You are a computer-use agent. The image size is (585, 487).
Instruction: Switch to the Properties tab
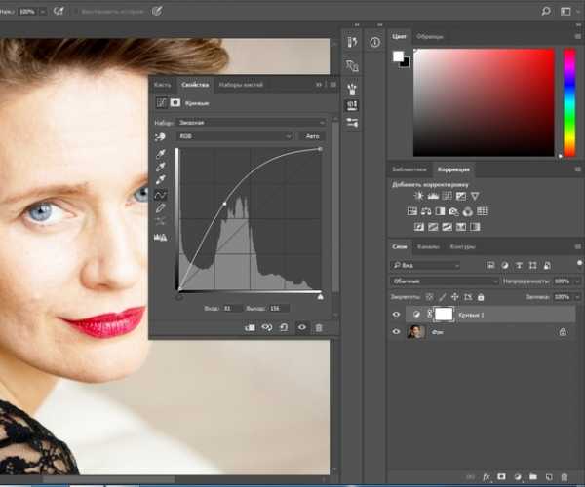(195, 85)
